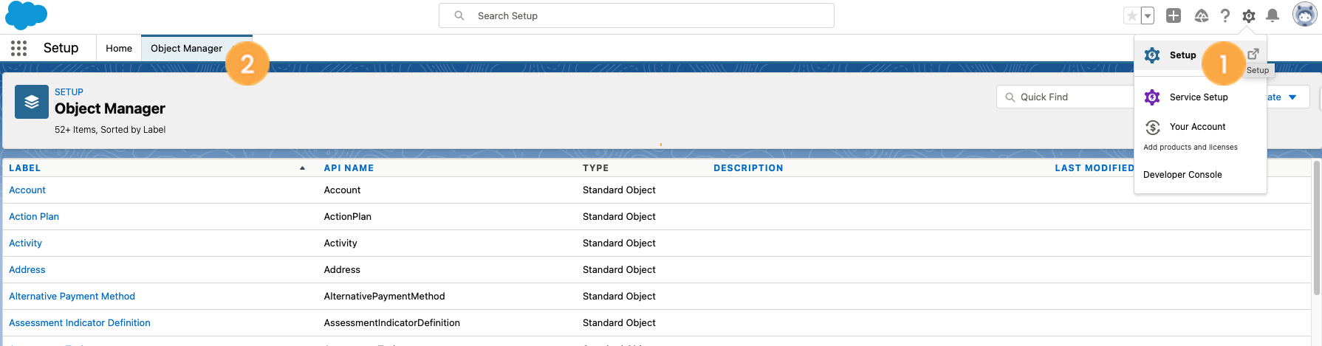1322x346 pixels.
Task: Open the Notifications bell icon
Action: click(x=1273, y=15)
